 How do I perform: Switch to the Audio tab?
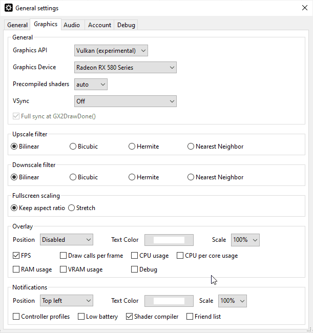72,25
